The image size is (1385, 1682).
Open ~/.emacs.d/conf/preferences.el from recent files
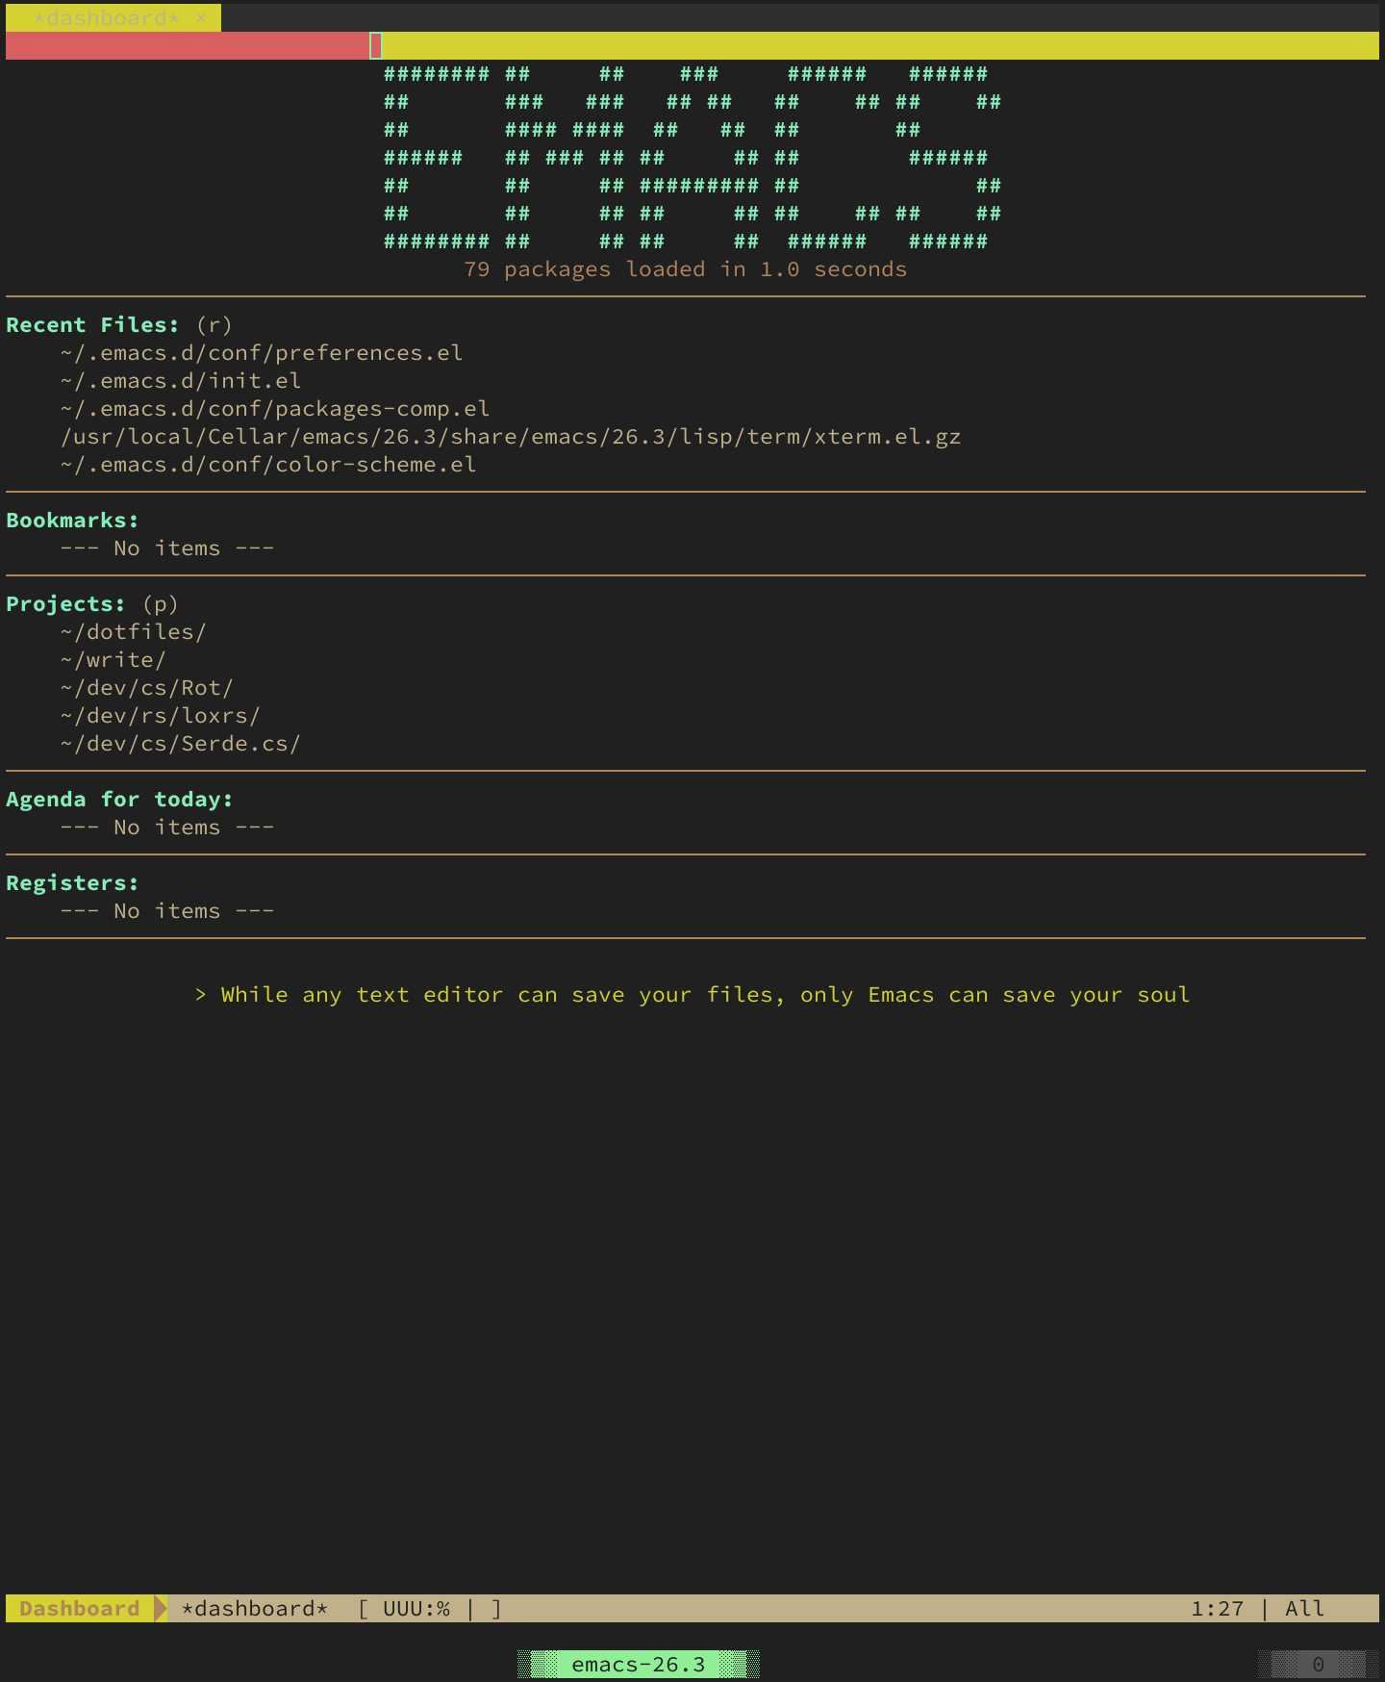262,353
